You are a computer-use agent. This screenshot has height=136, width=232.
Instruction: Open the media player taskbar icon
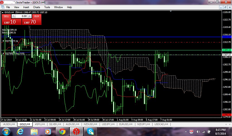pyautogui.click(x=48, y=132)
